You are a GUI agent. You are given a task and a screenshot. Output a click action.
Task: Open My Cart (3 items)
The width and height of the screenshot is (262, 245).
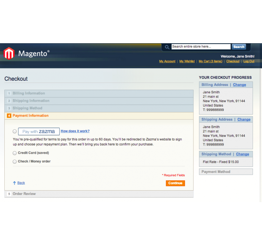pos(210,62)
